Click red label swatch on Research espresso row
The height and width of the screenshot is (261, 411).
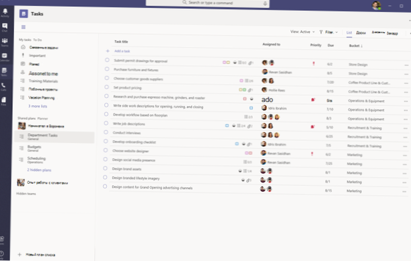(x=245, y=99)
